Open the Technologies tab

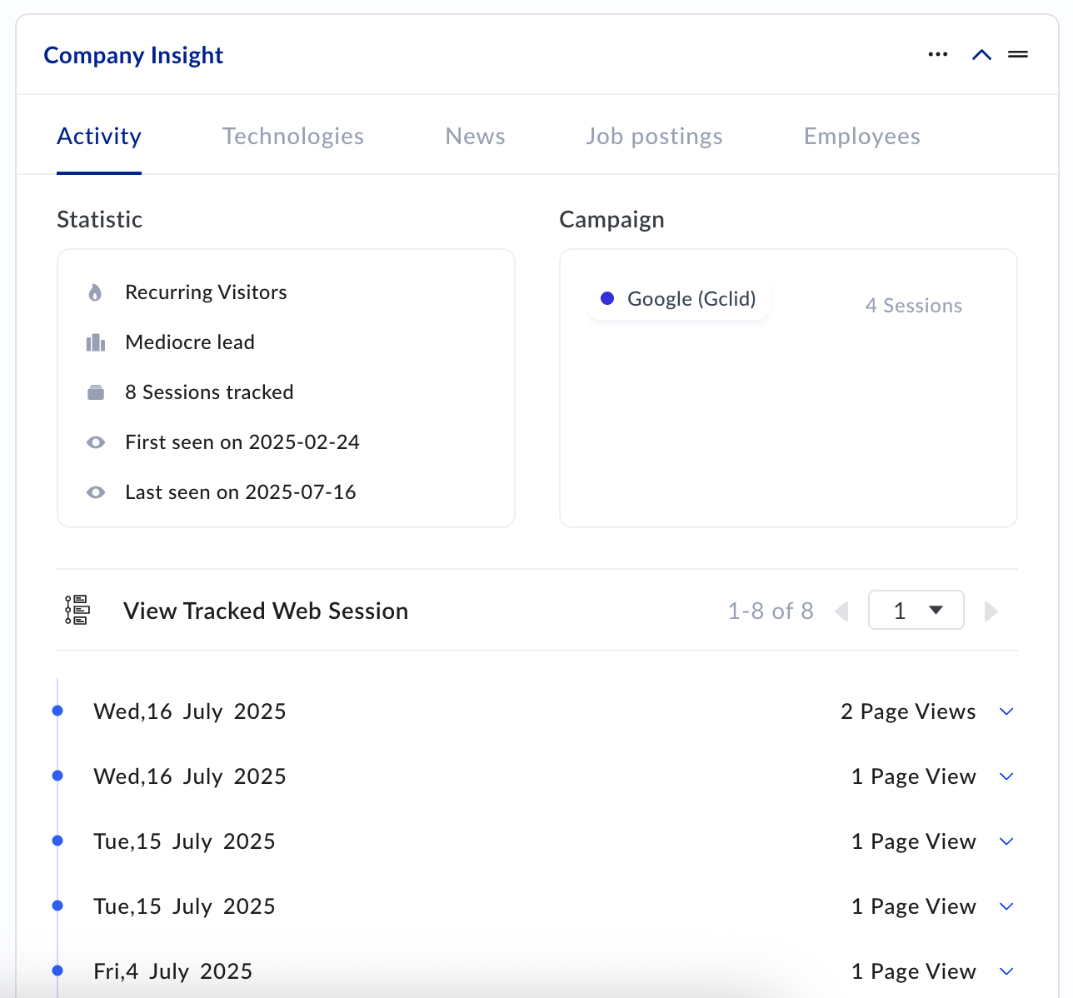[293, 136]
